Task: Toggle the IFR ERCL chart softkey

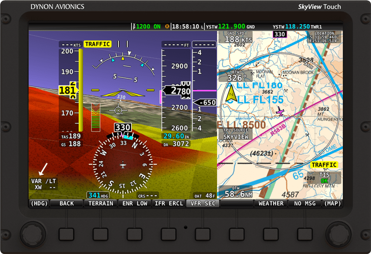Action: tap(169, 203)
